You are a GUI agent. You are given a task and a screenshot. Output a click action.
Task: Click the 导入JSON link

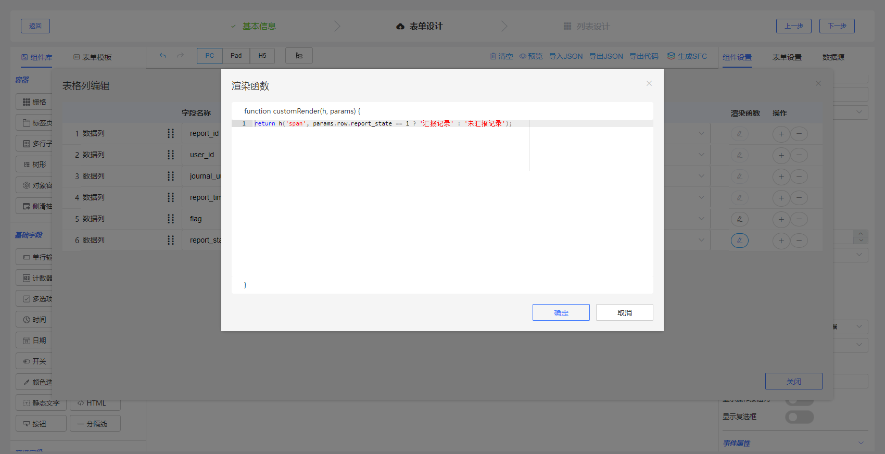566,56
